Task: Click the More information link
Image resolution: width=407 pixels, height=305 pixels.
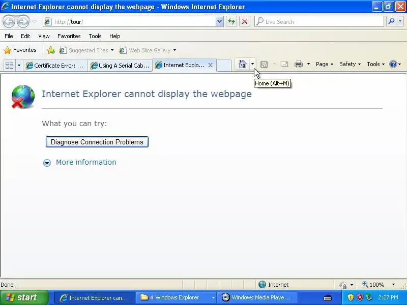Action: coord(86,162)
